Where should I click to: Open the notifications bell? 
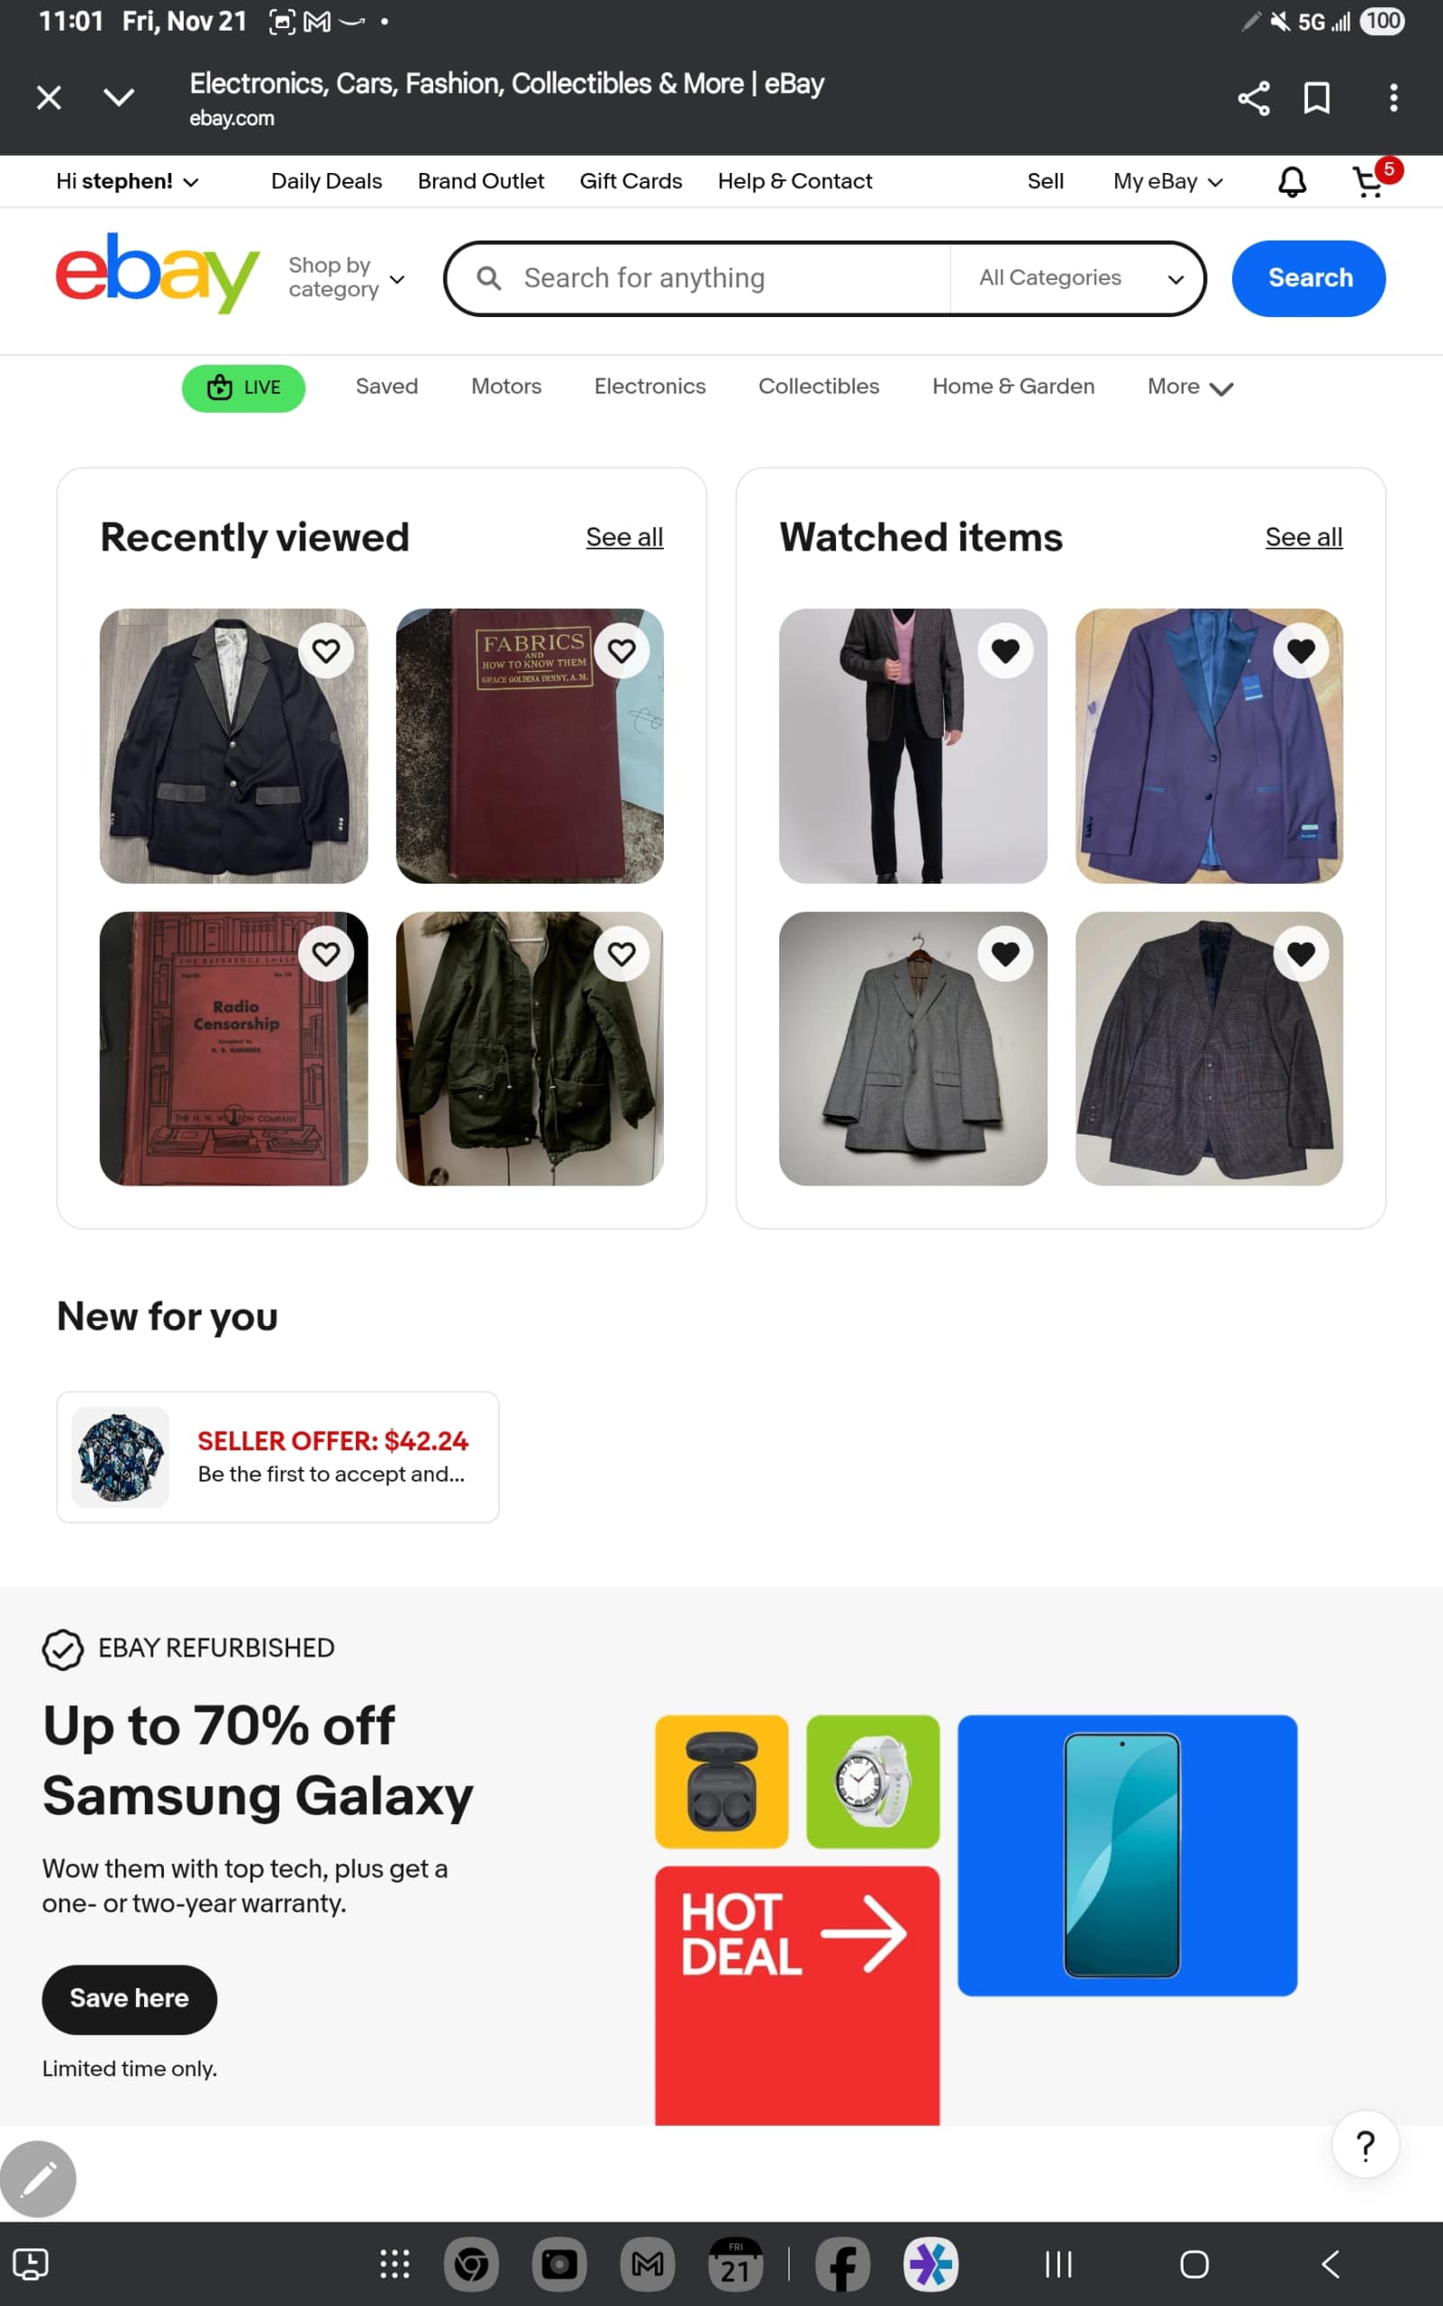coord(1292,181)
